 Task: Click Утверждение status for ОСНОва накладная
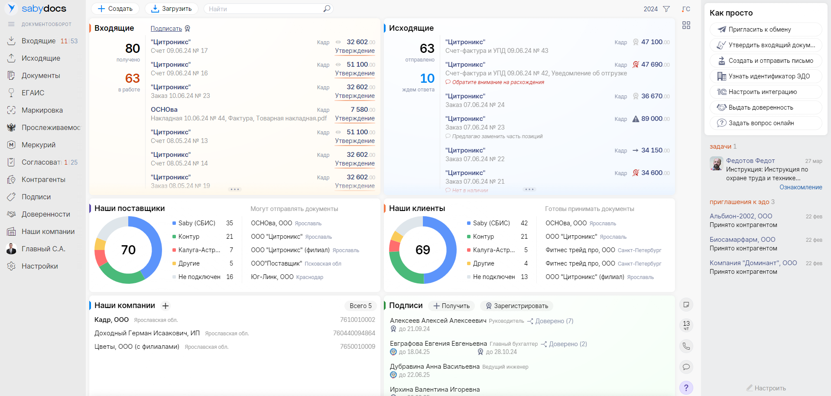pos(355,118)
